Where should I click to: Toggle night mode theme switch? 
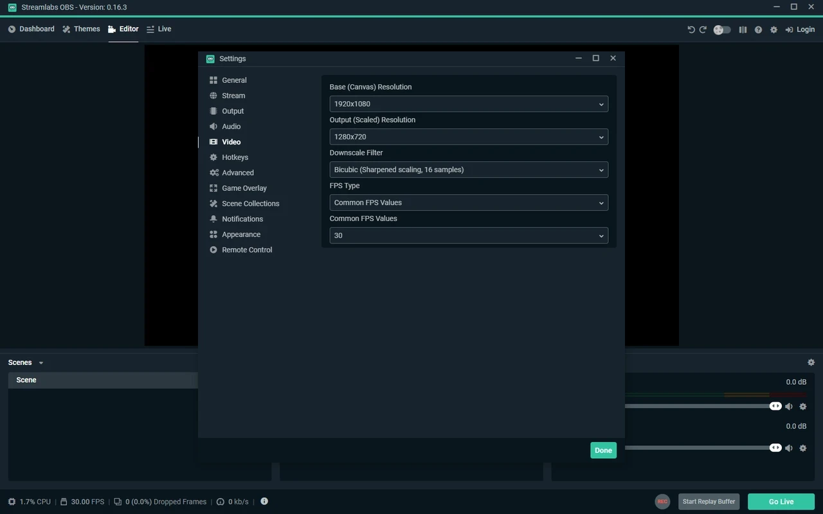pos(722,30)
